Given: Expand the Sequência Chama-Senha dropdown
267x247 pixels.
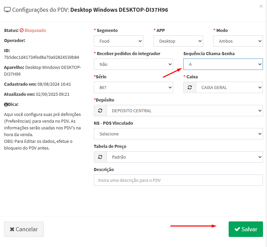Looking at the screenshot, I should [223, 64].
